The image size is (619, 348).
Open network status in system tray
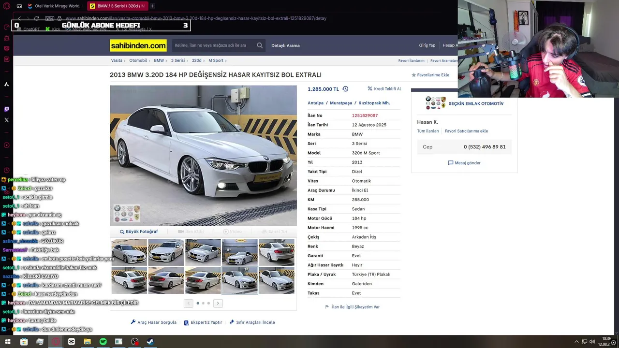pos(584,342)
